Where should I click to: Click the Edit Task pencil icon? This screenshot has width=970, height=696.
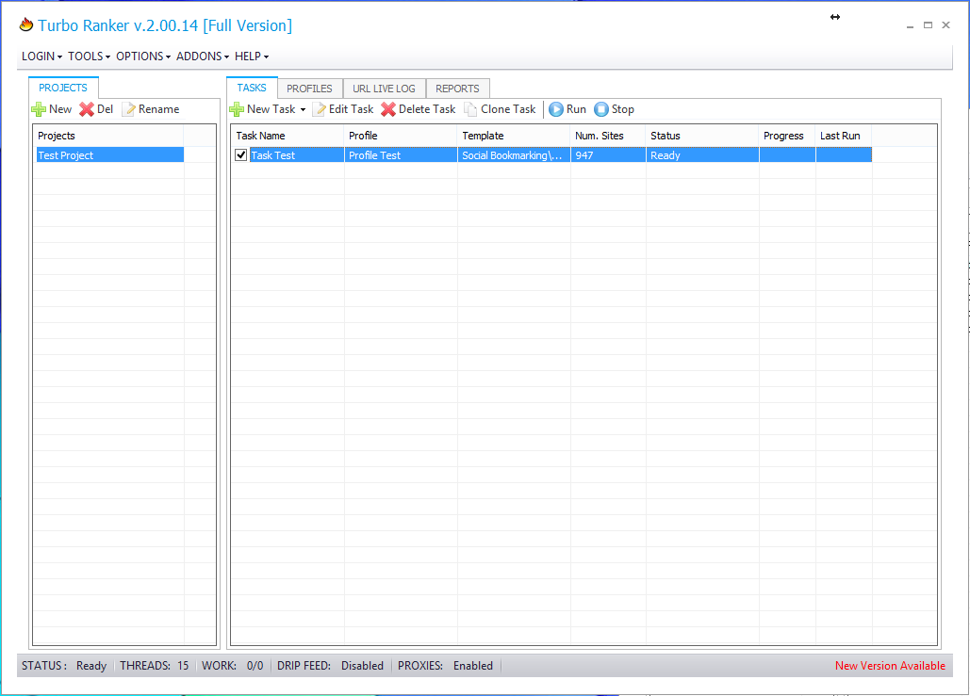pyautogui.click(x=319, y=109)
